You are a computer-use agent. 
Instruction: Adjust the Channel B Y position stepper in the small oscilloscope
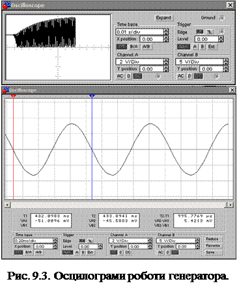(226, 69)
